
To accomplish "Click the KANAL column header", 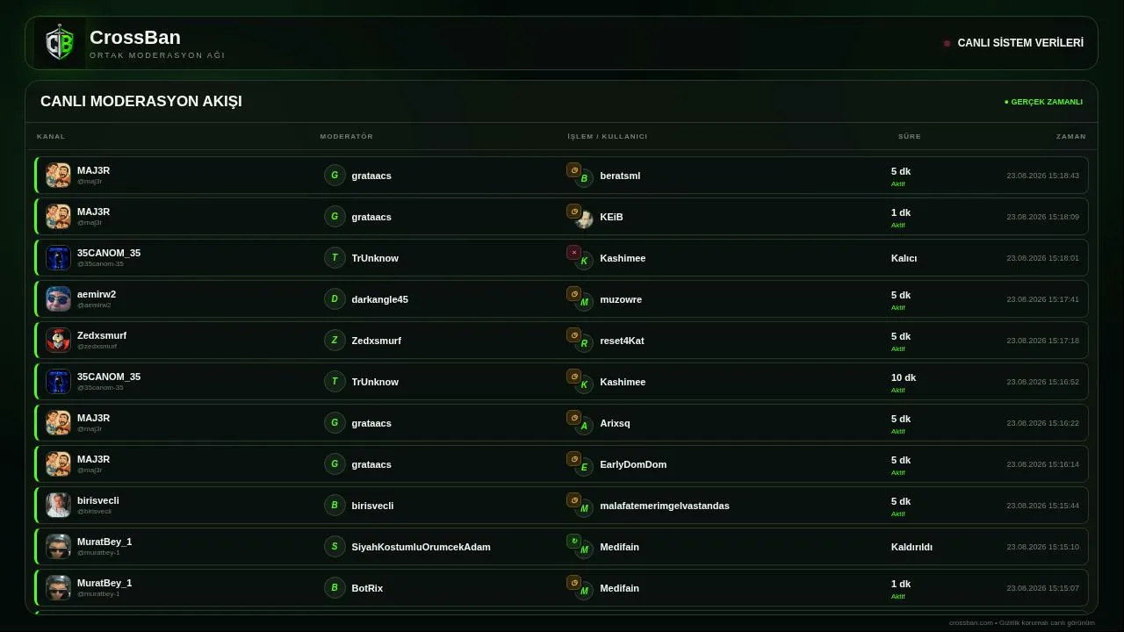I will click(x=51, y=136).
